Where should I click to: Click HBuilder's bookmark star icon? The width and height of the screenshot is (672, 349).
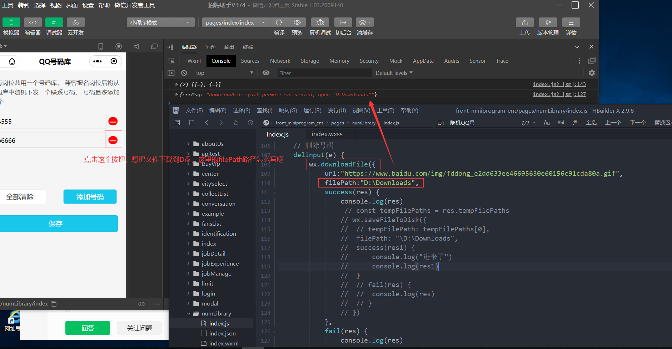pyautogui.click(x=236, y=123)
